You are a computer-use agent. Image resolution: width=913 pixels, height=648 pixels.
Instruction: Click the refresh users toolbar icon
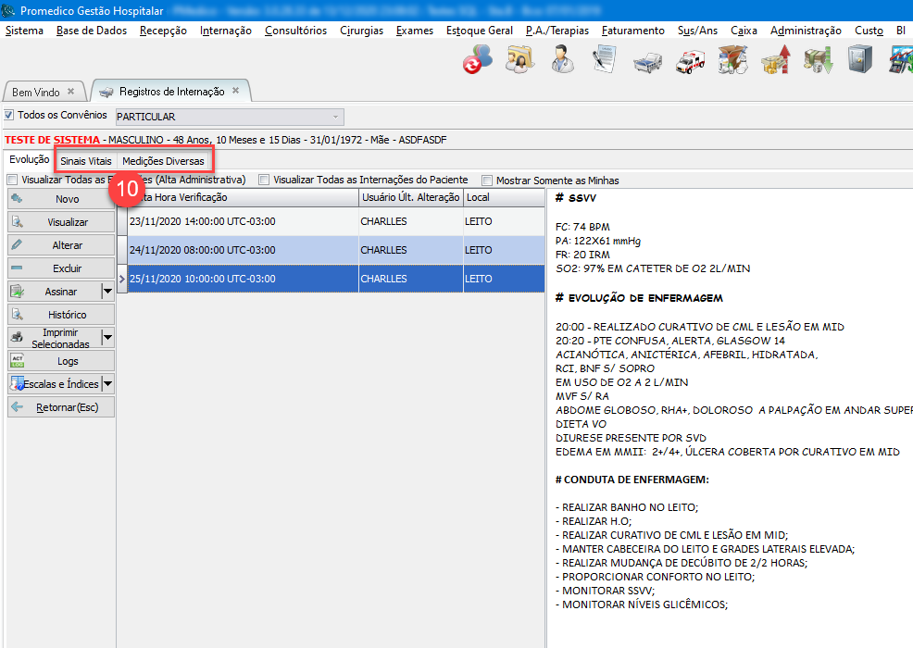(x=478, y=62)
